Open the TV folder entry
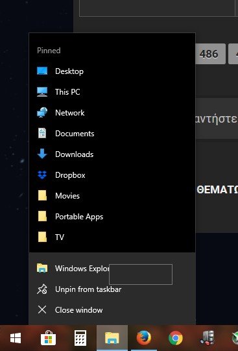Screen dimensions: 238x351 (112, 237)
